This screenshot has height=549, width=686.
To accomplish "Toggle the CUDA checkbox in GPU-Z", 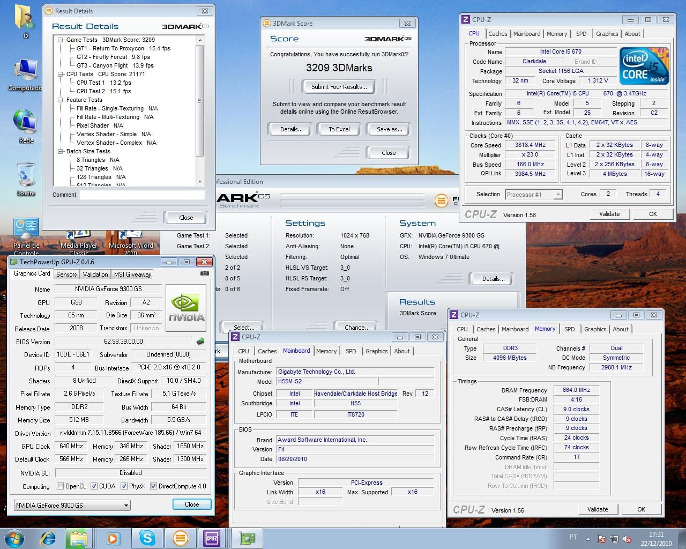I will pos(94,486).
